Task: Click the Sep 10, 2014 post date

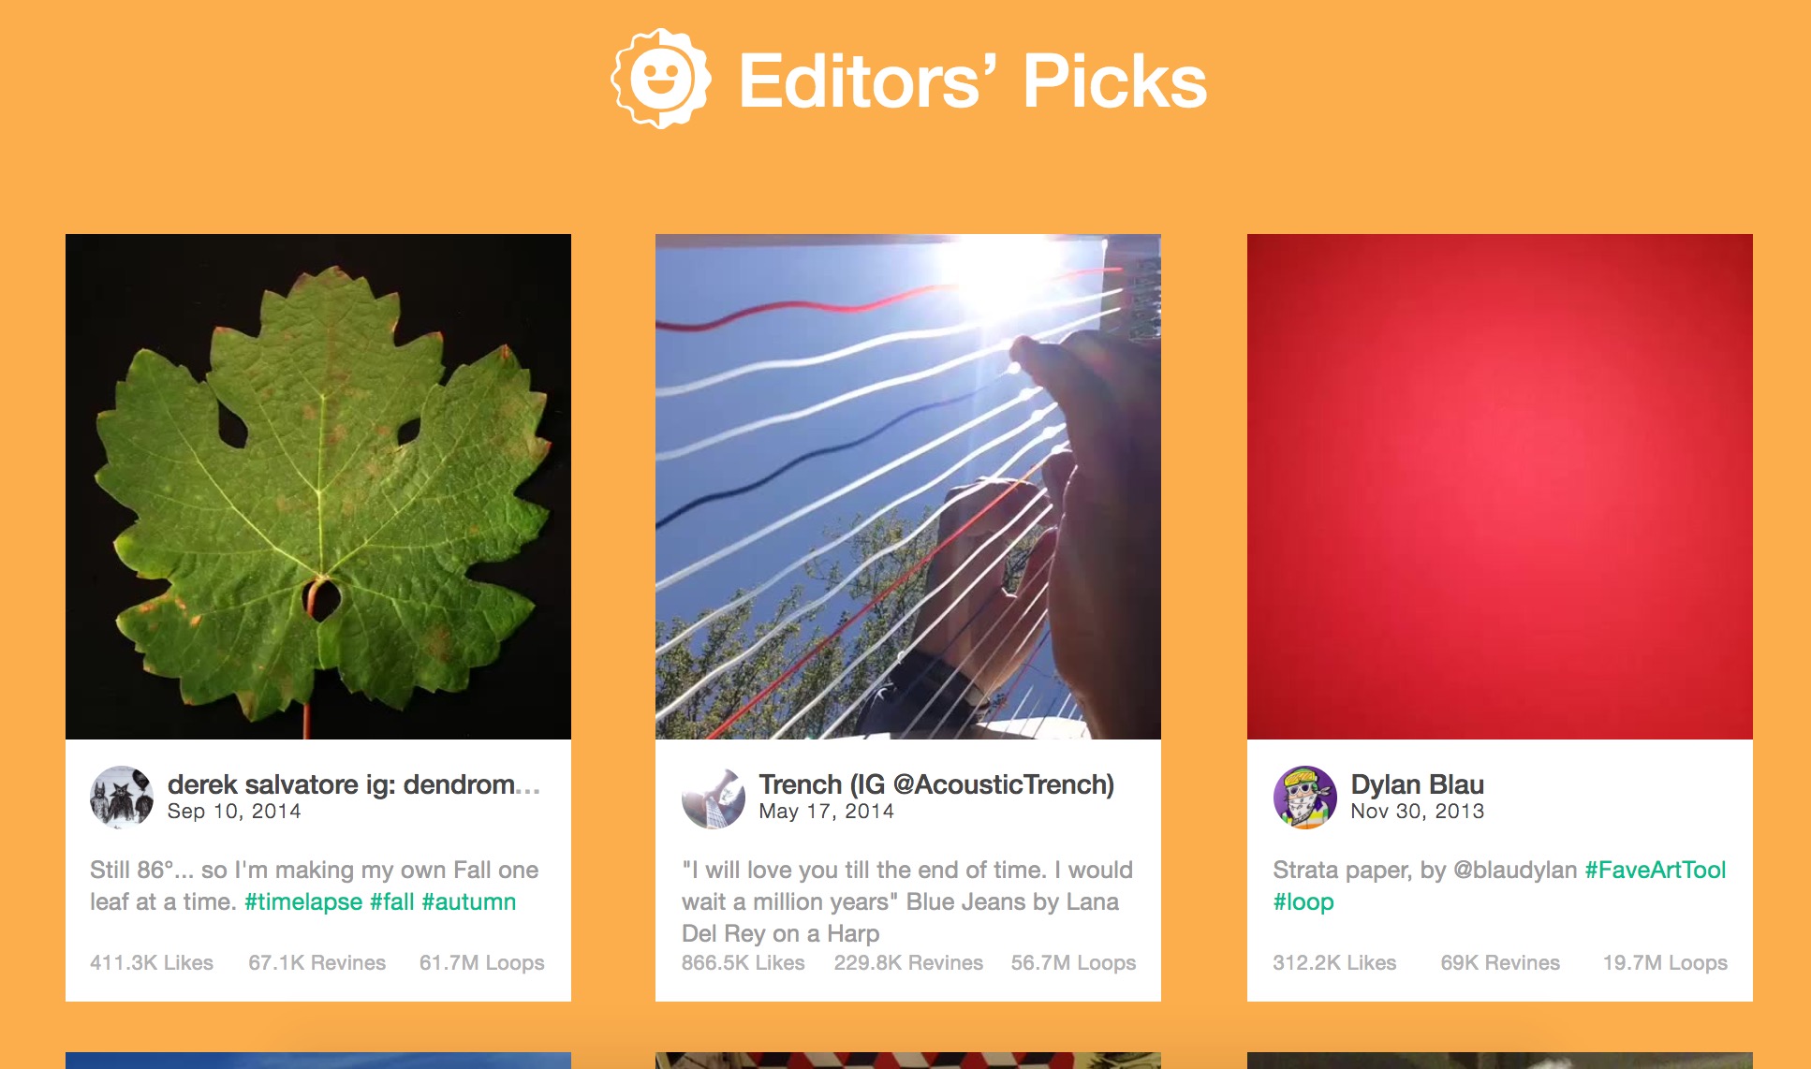Action: (x=234, y=812)
